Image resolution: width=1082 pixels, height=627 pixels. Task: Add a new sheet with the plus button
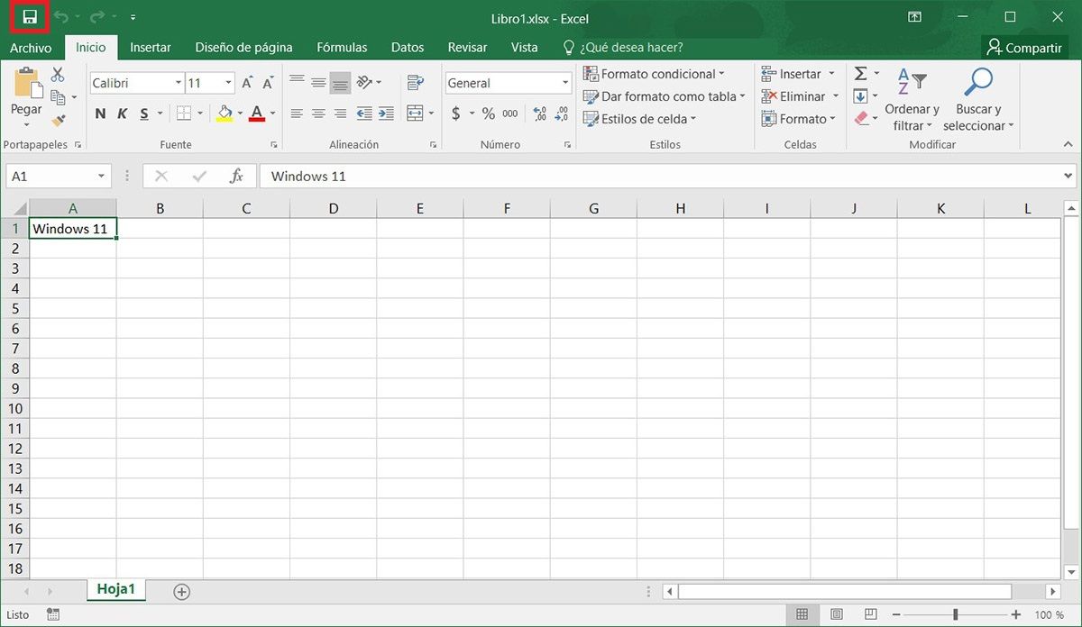click(x=180, y=591)
